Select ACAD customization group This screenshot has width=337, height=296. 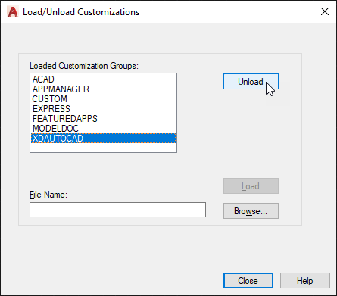pos(103,79)
